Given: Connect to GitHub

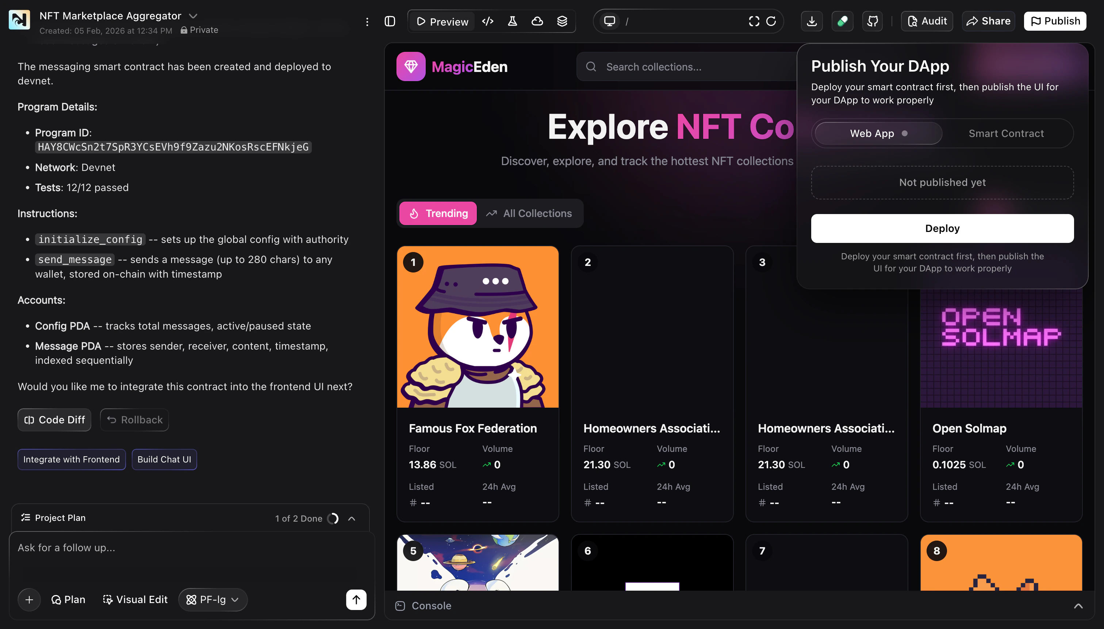Looking at the screenshot, I should point(873,21).
